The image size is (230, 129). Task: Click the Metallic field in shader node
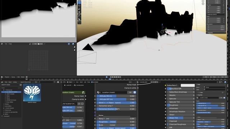pyautogui.click(x=181, y=95)
